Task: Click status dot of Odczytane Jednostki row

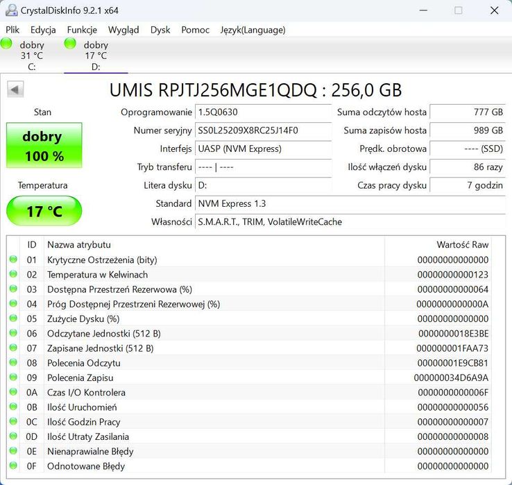Action: (x=13, y=333)
